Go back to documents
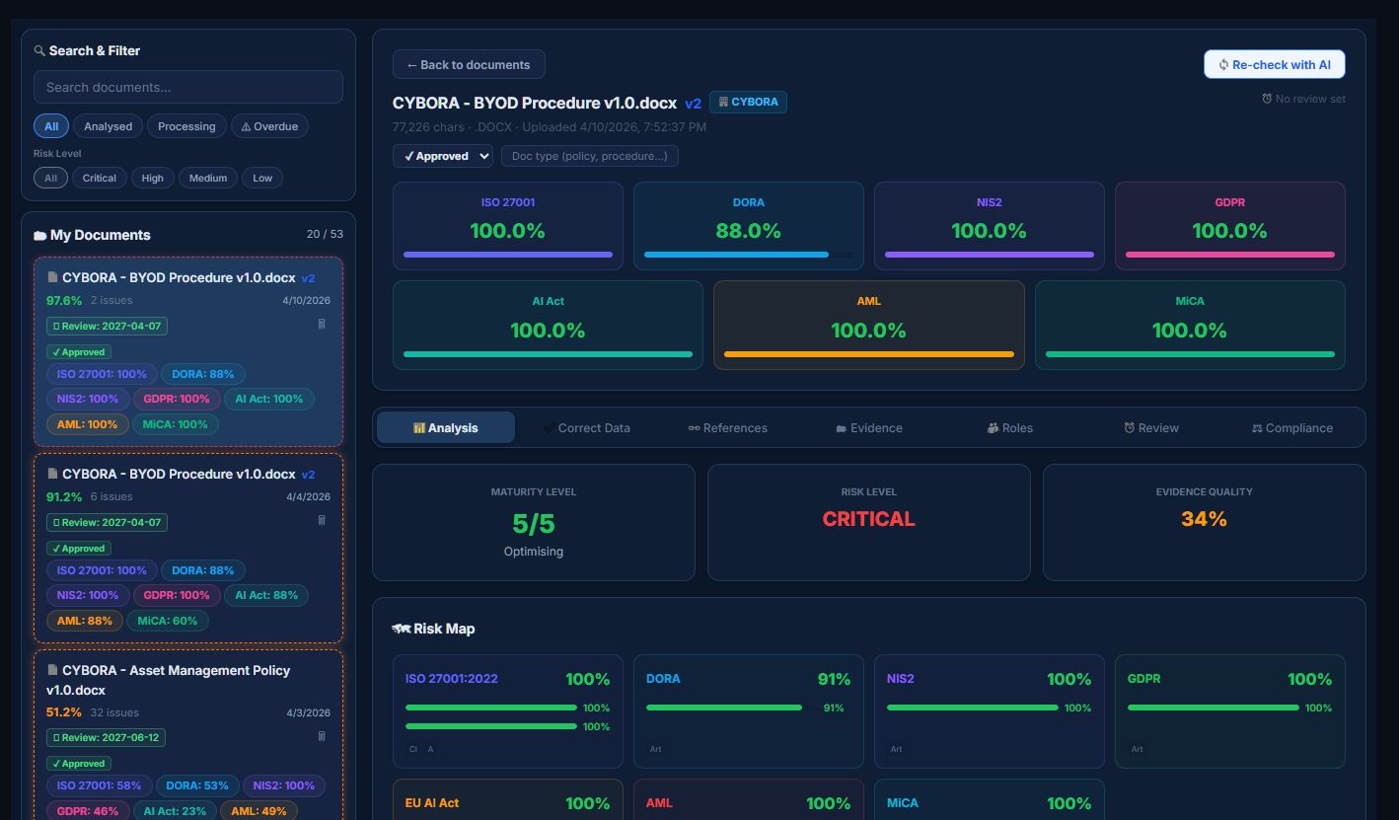Image resolution: width=1399 pixels, height=820 pixels. 469,64
